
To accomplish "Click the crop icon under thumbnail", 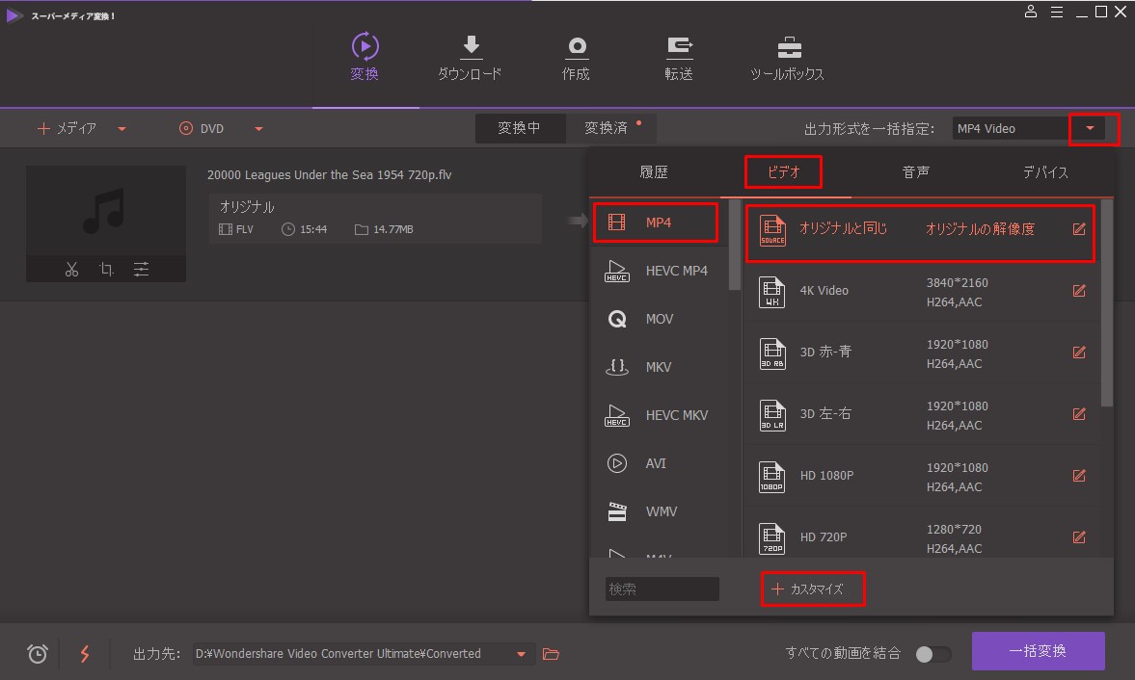I will coord(106,269).
